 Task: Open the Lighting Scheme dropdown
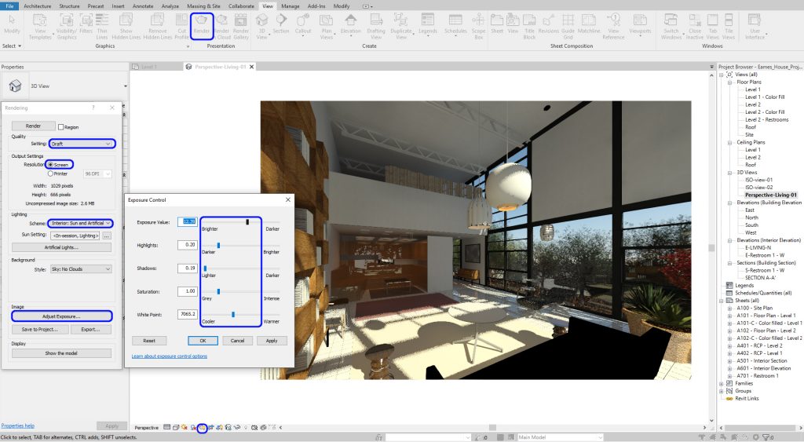point(80,224)
